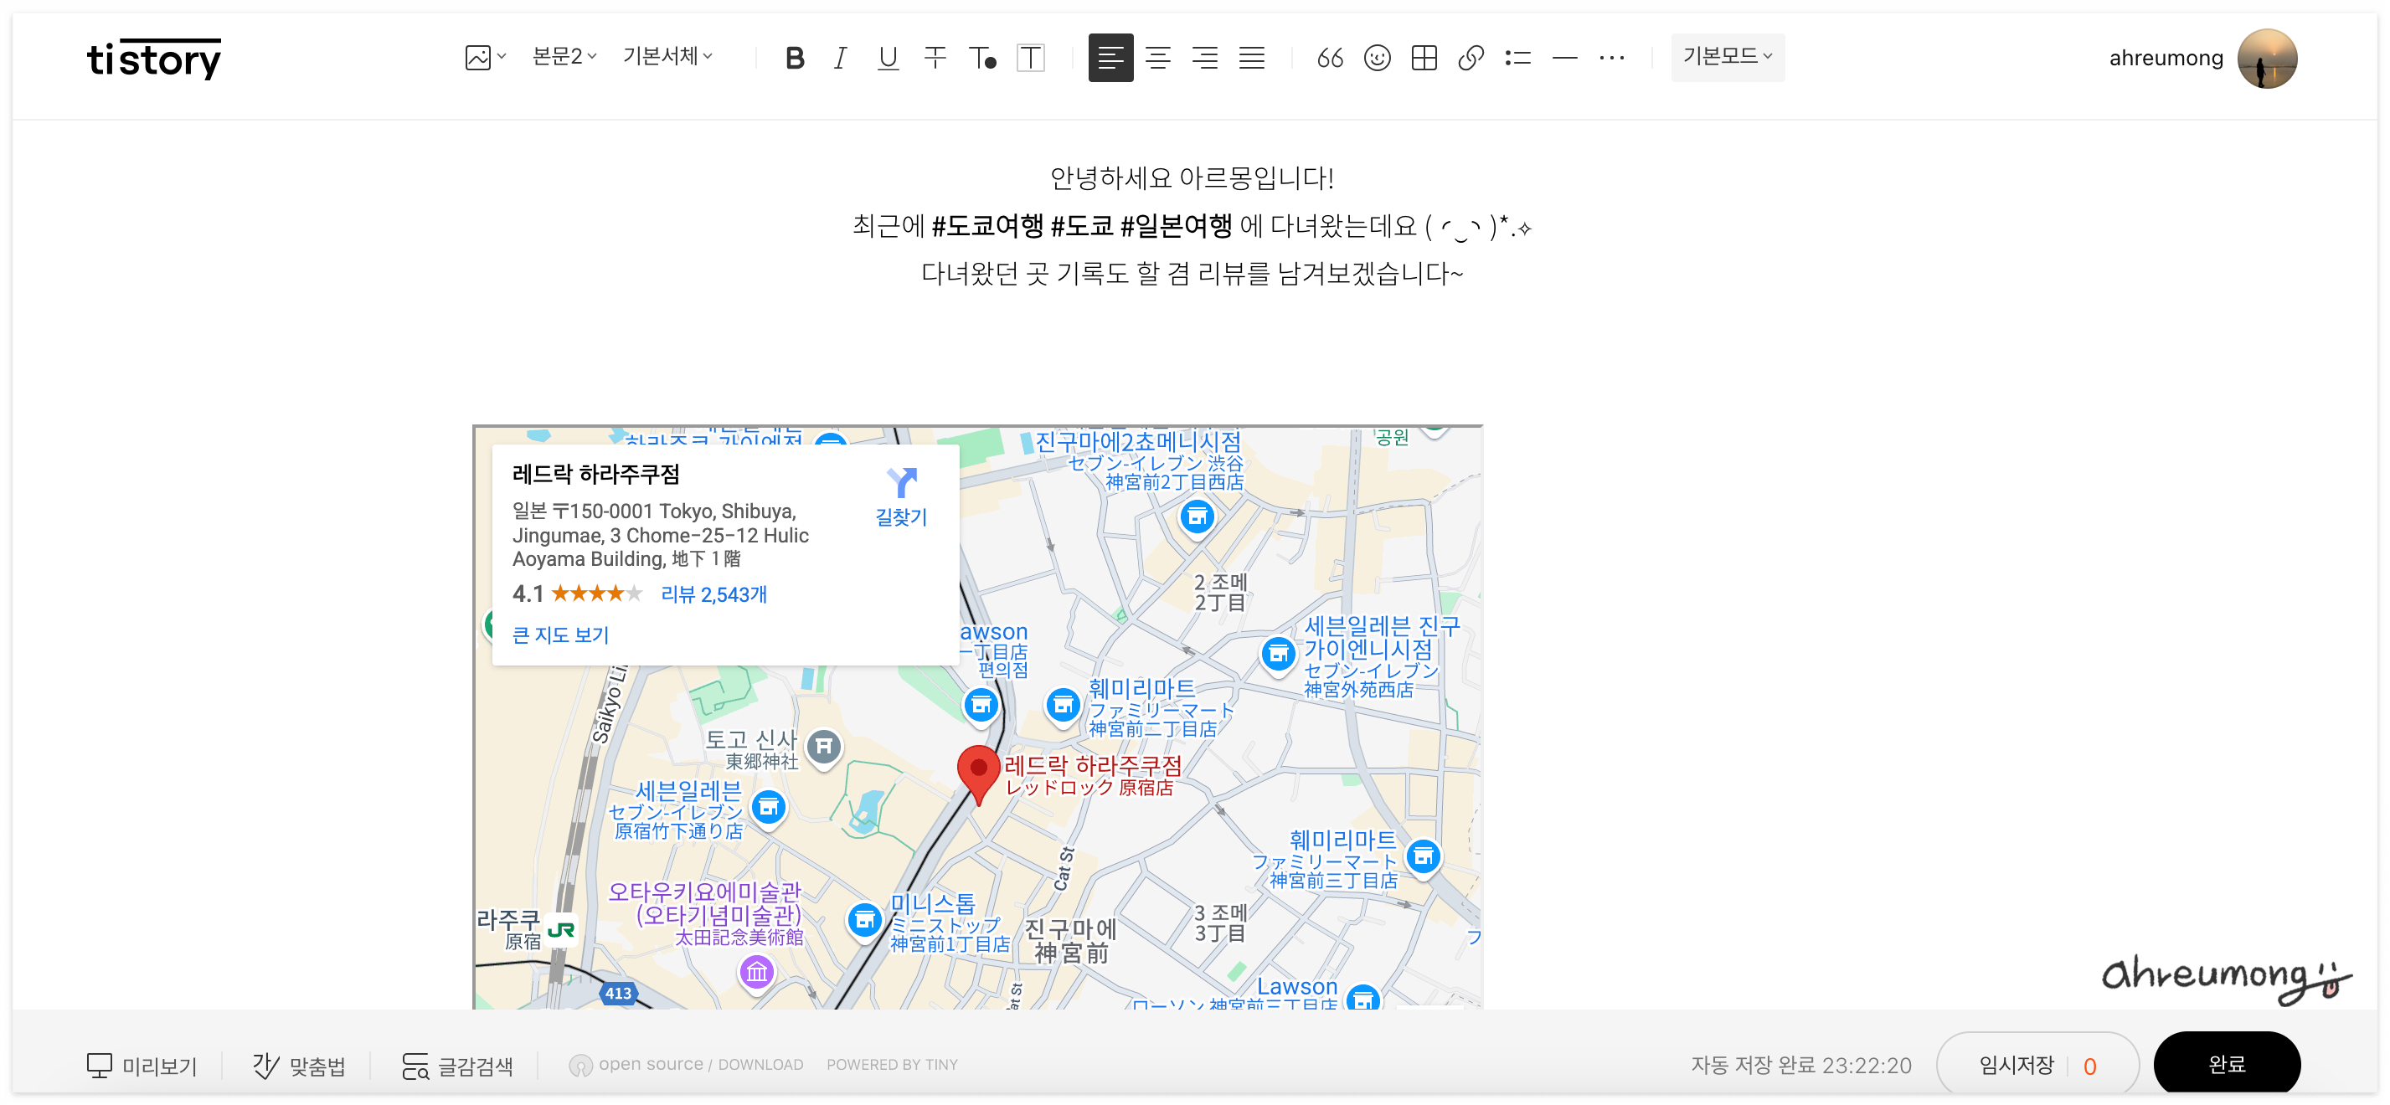Run 맞춤법 spell check
The height and width of the screenshot is (1105, 2390).
point(299,1066)
